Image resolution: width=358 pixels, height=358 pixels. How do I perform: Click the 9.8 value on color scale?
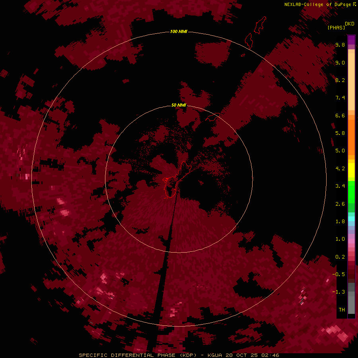340,45
